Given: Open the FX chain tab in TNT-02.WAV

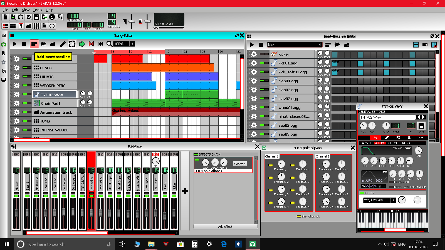Looking at the screenshot, I should (x=398, y=137).
